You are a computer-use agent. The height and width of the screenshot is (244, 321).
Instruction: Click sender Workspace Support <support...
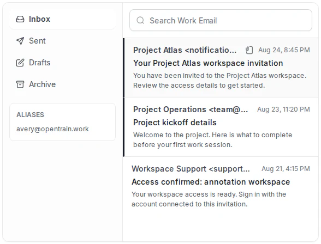coord(191,169)
